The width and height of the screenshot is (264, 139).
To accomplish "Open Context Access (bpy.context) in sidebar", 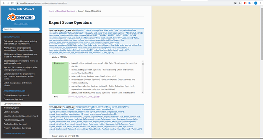I will [x=16, y=95].
